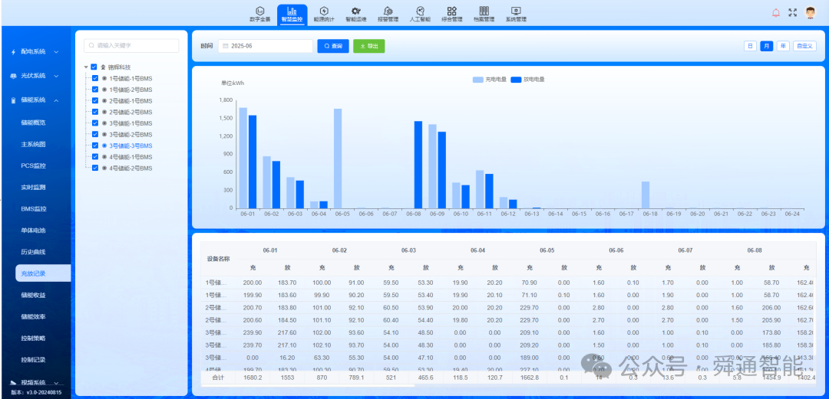Open the 系统管理 monitor icon

click(x=516, y=11)
